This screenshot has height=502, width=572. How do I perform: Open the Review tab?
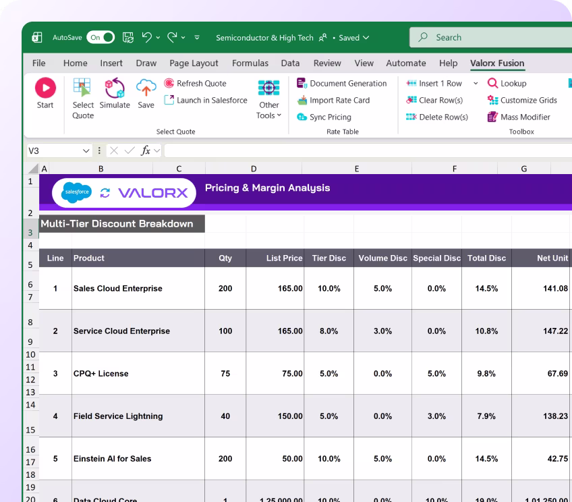click(x=327, y=63)
